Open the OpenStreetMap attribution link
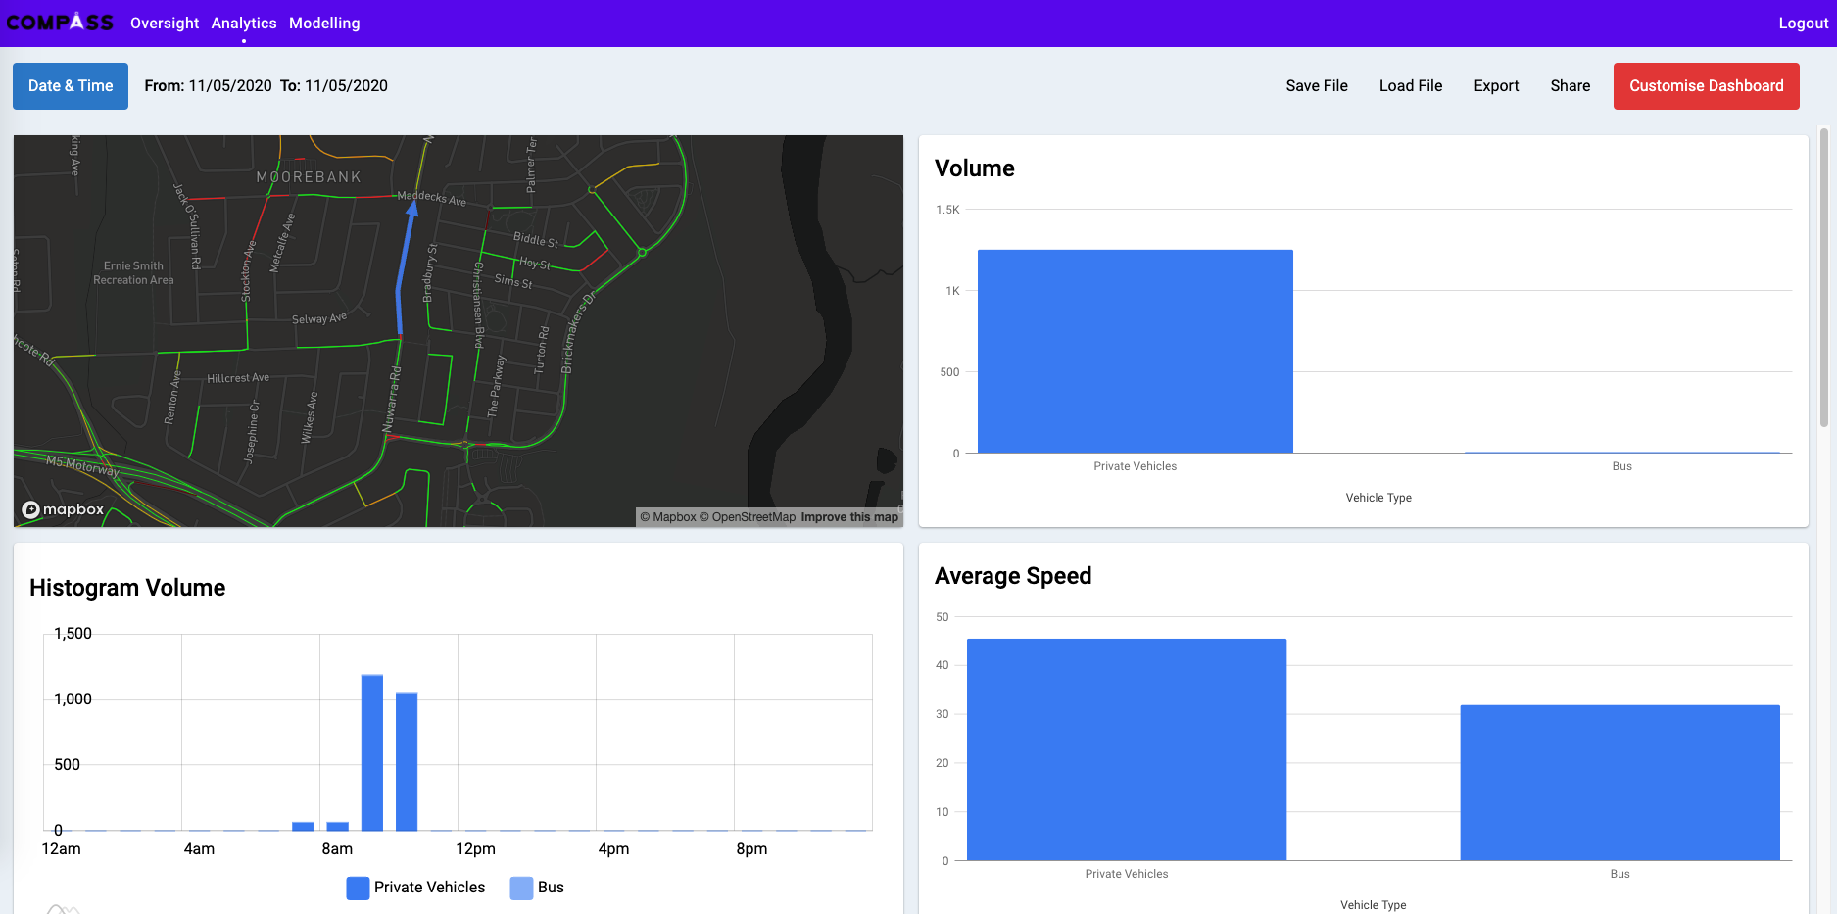Viewport: 1837px width, 914px height. point(748,517)
